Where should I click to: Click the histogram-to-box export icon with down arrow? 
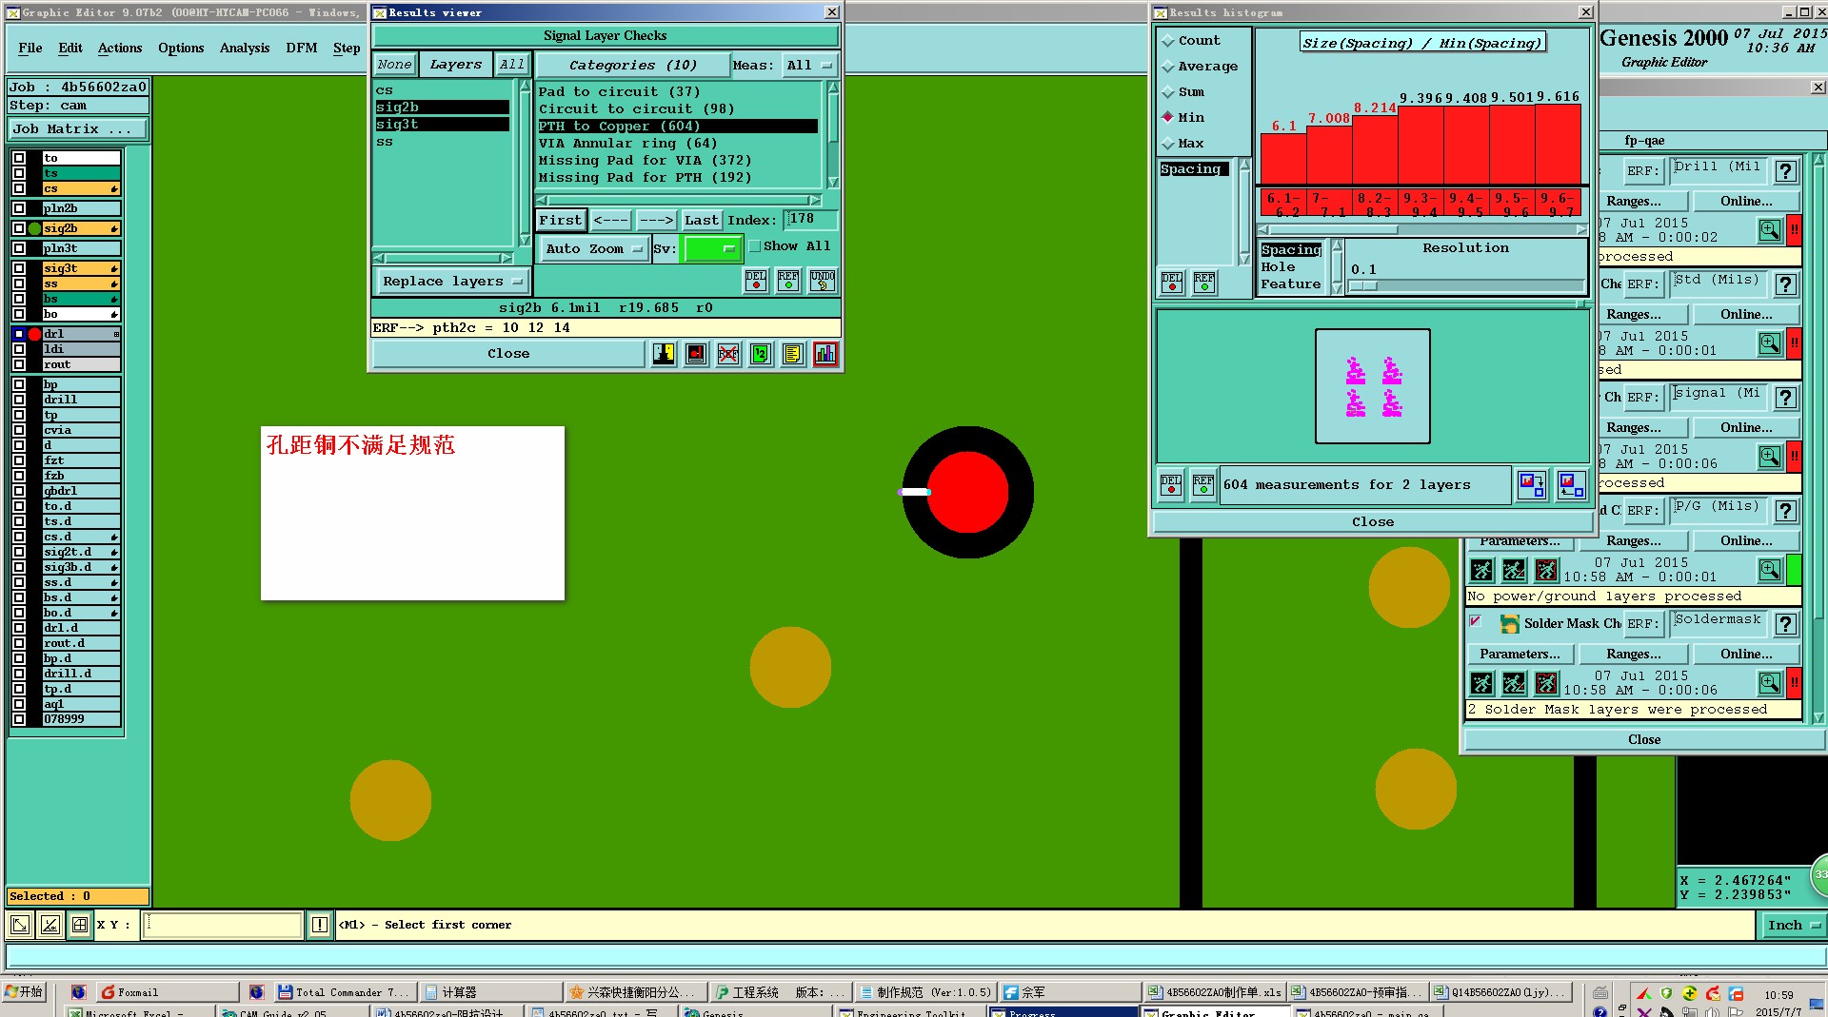1532,485
